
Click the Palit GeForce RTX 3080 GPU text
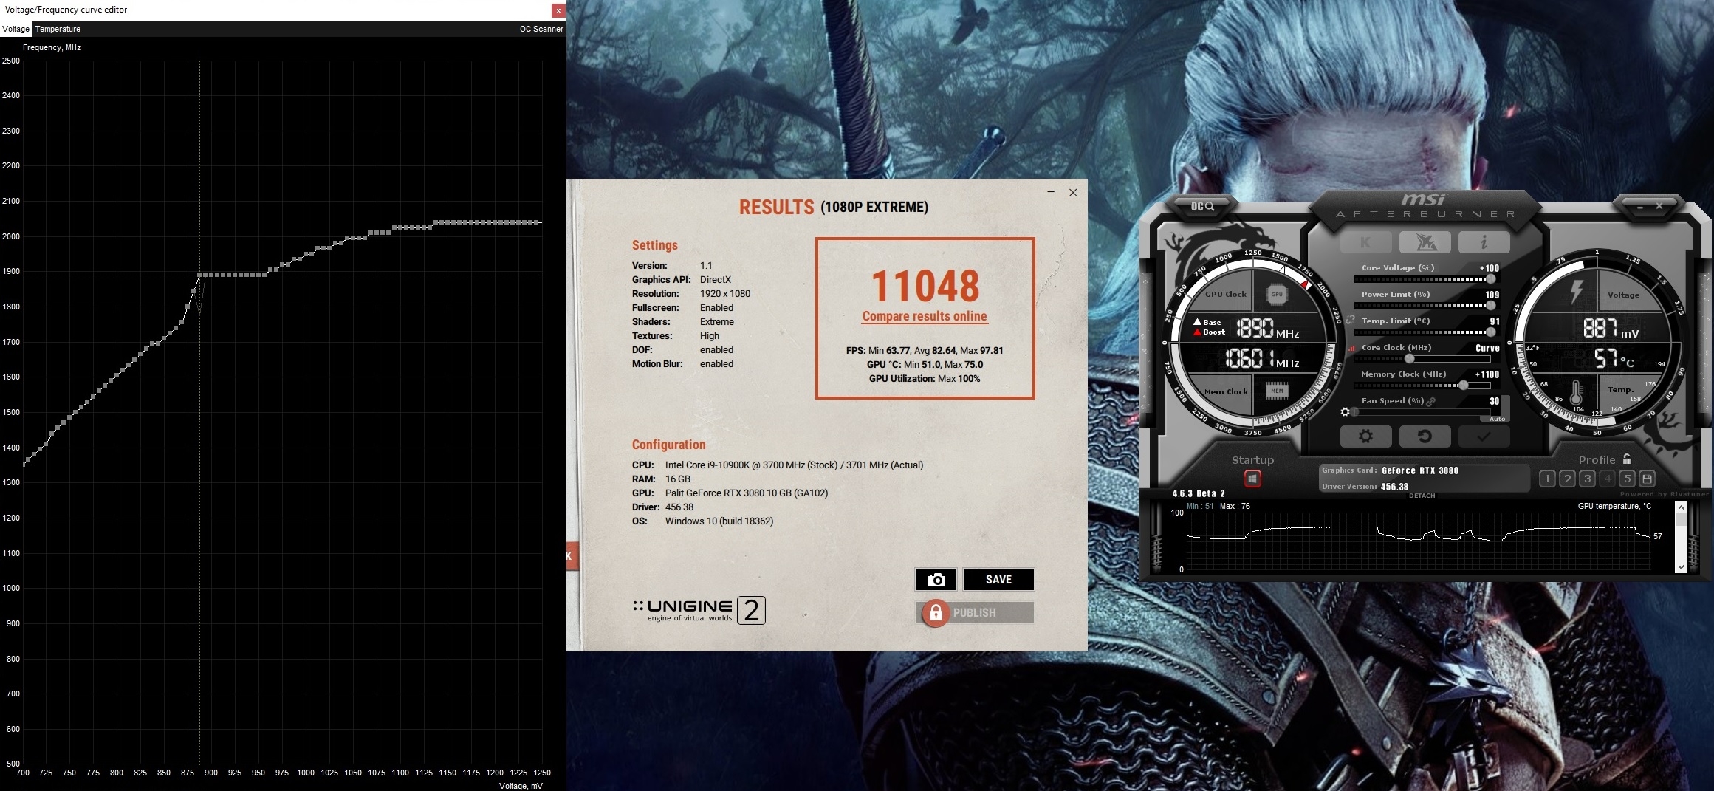(x=747, y=493)
